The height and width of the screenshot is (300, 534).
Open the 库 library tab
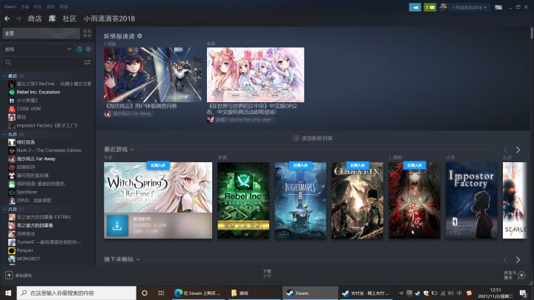(52, 19)
